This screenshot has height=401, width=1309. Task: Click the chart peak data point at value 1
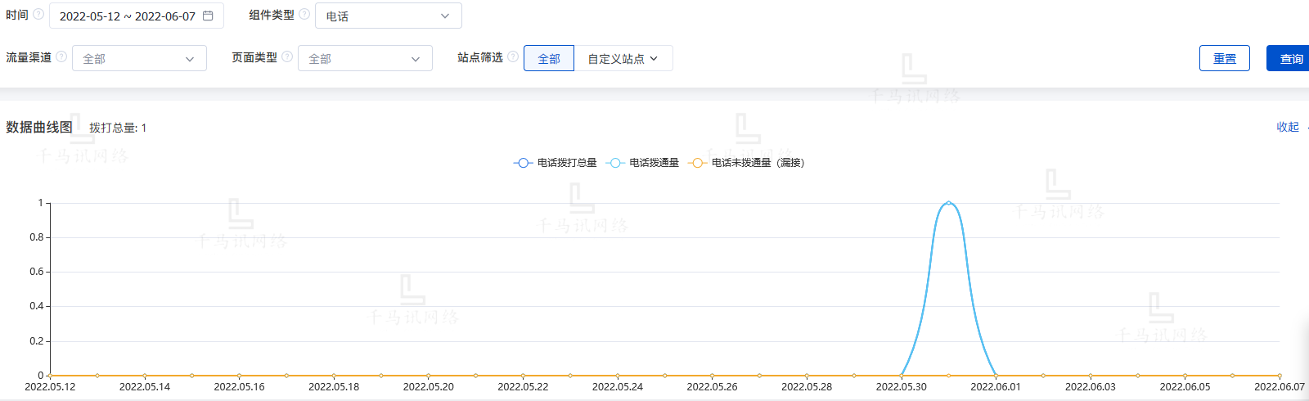(x=949, y=203)
